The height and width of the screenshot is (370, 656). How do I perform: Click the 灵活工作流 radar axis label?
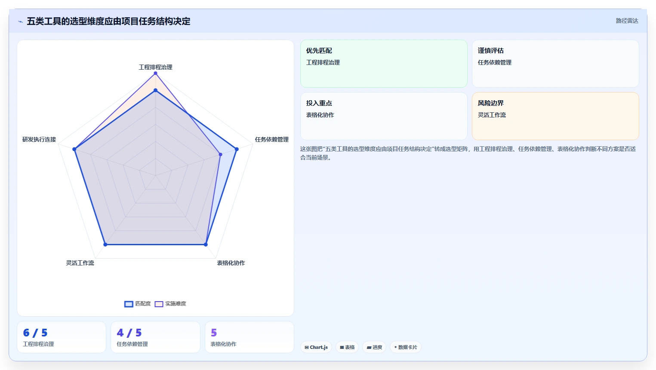[80, 263]
